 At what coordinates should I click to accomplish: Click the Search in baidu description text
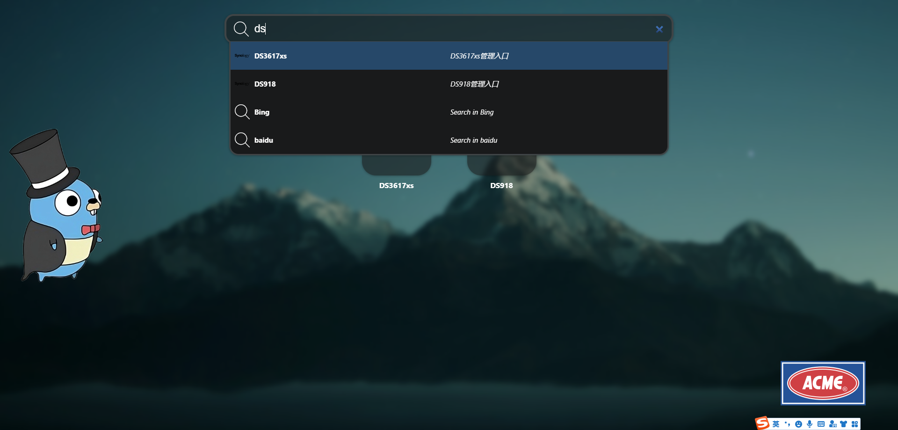pyautogui.click(x=473, y=140)
